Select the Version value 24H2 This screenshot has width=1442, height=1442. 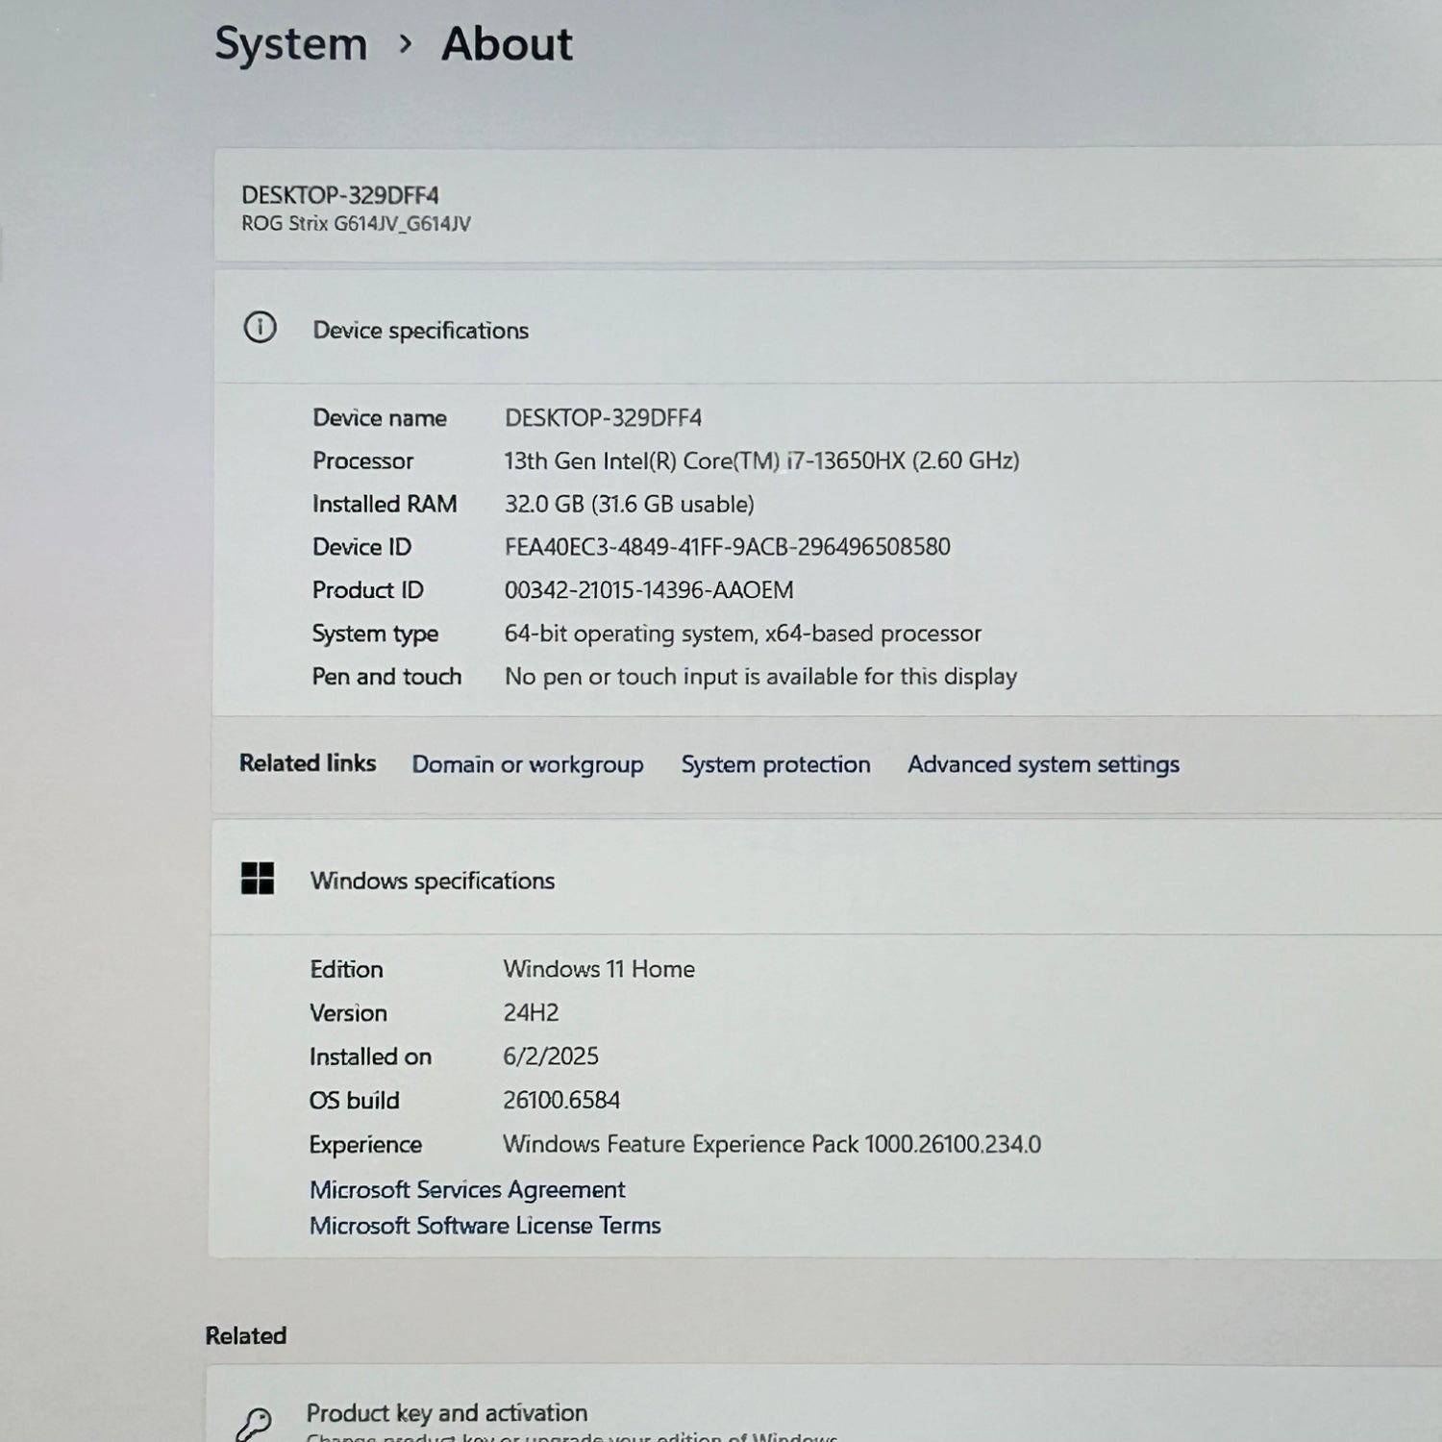[x=531, y=1013]
